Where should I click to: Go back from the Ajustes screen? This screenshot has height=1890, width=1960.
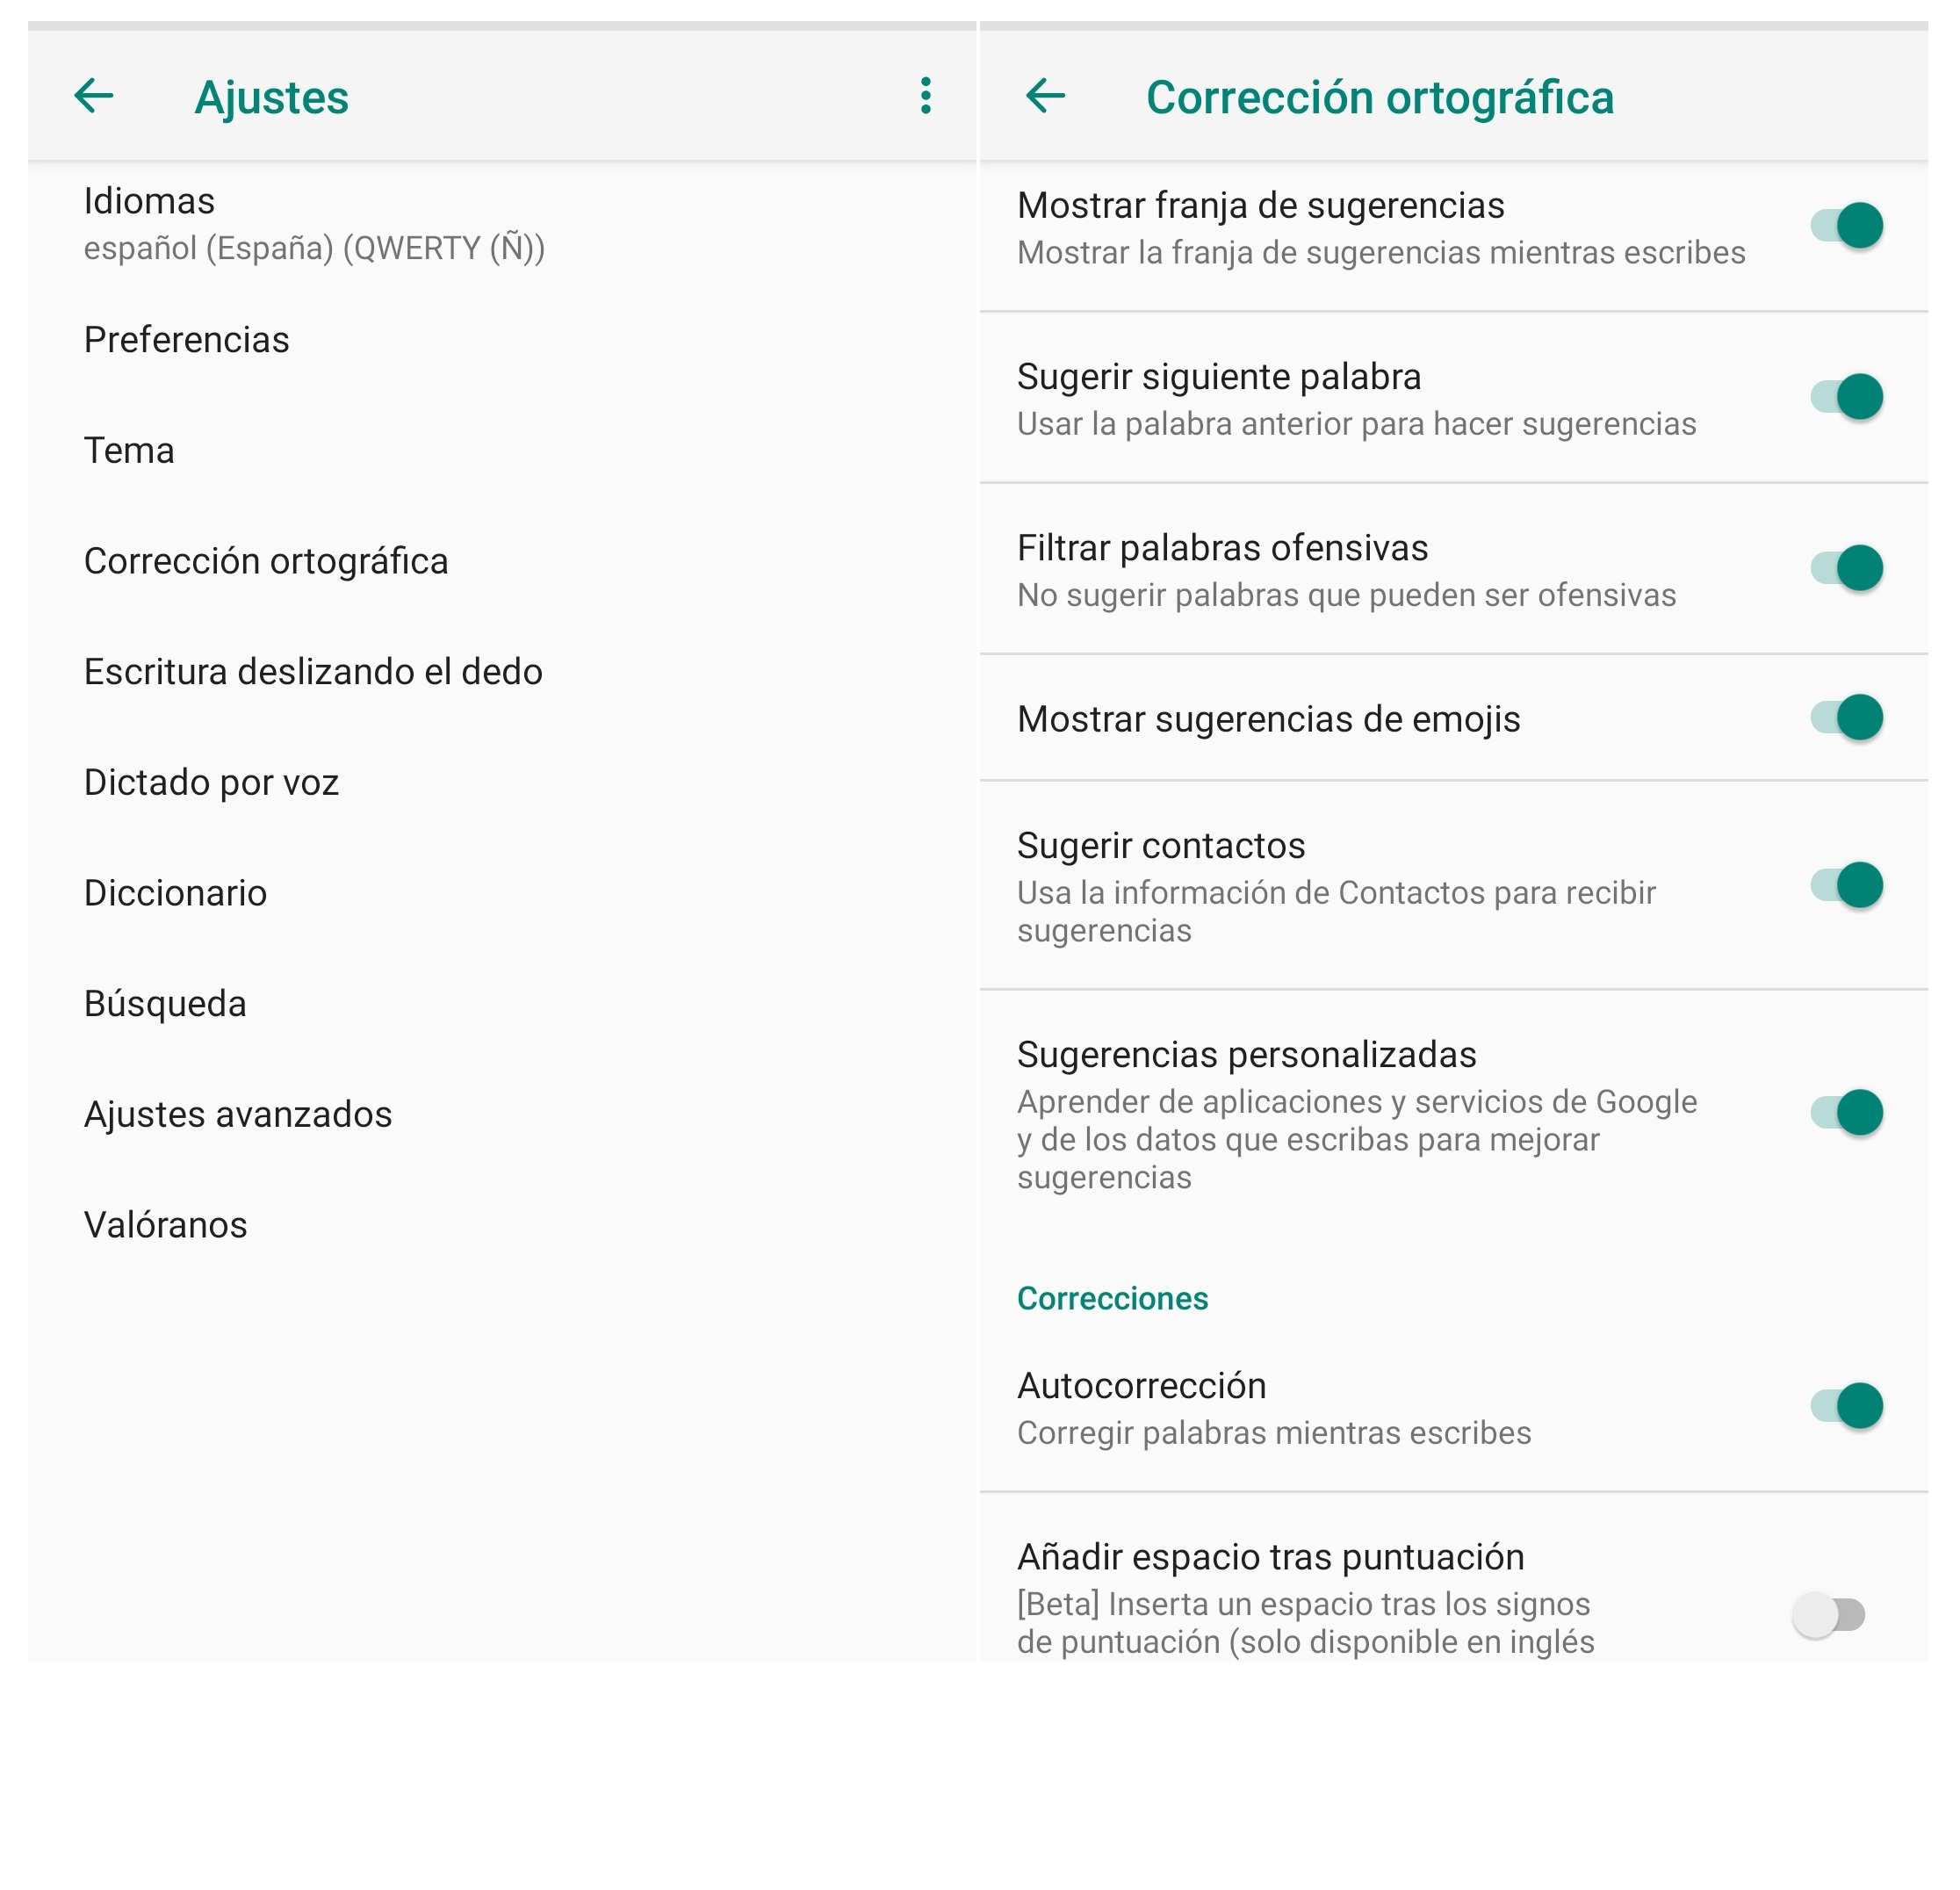(94, 96)
